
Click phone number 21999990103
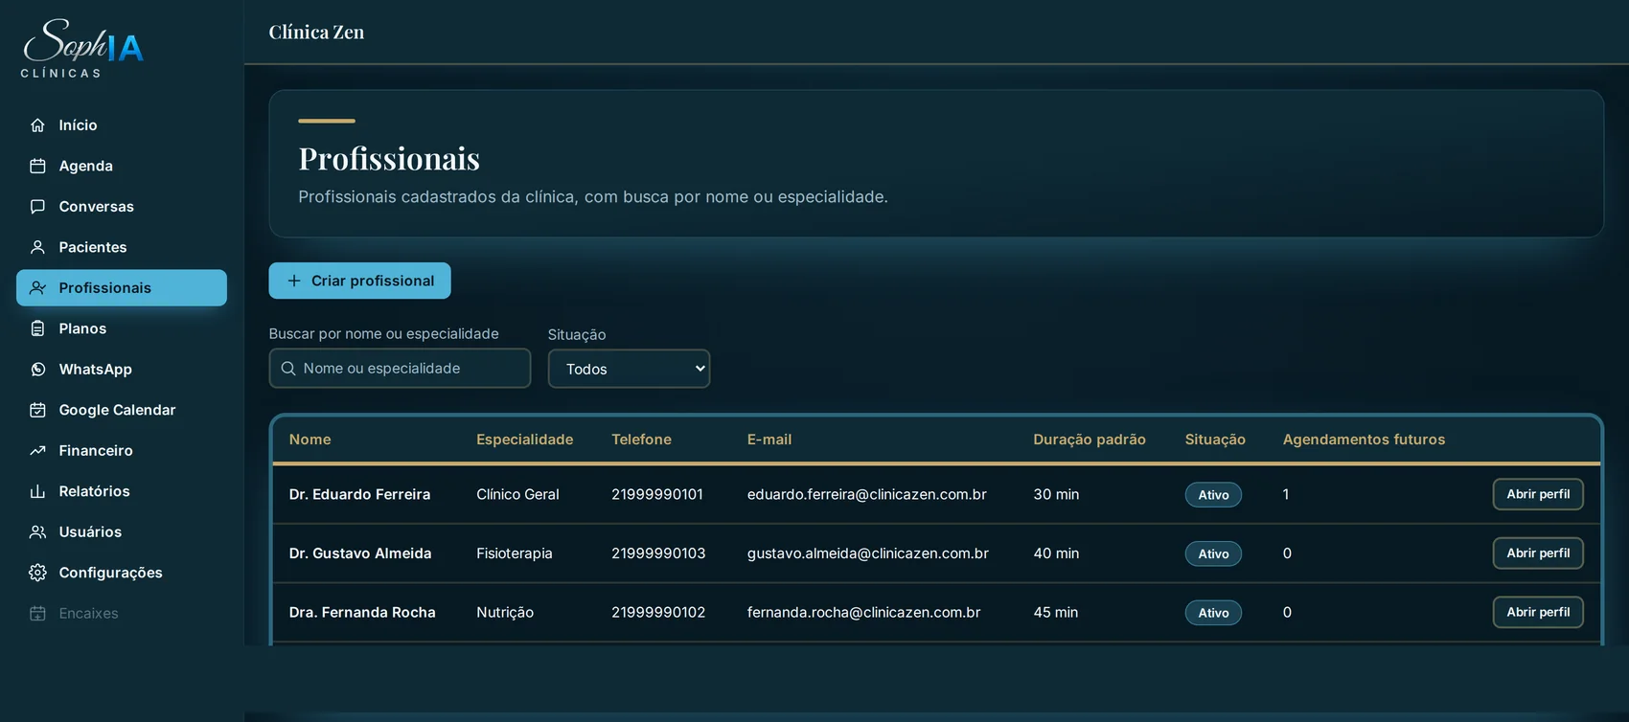[658, 553]
